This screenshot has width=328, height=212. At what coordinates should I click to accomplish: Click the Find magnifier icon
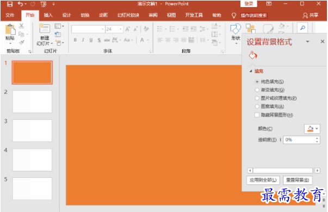[x=302, y=28]
